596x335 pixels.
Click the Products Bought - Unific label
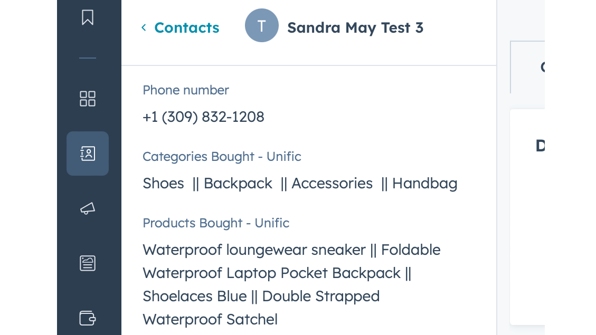pos(216,223)
